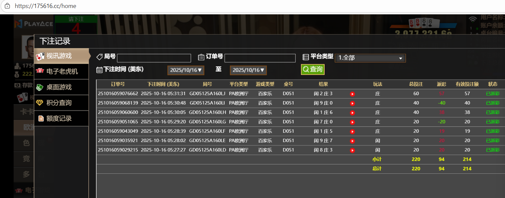Open the 平台类型 dropdown showing 1.全部
Viewport: 505px width, 198px height.
[370, 58]
